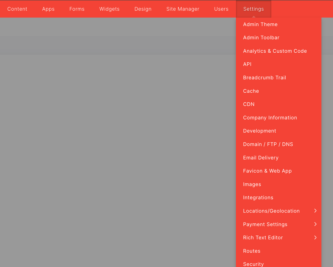Select the Locations/Geolocation menu entry
The width and height of the screenshot is (333, 267).
click(279, 211)
